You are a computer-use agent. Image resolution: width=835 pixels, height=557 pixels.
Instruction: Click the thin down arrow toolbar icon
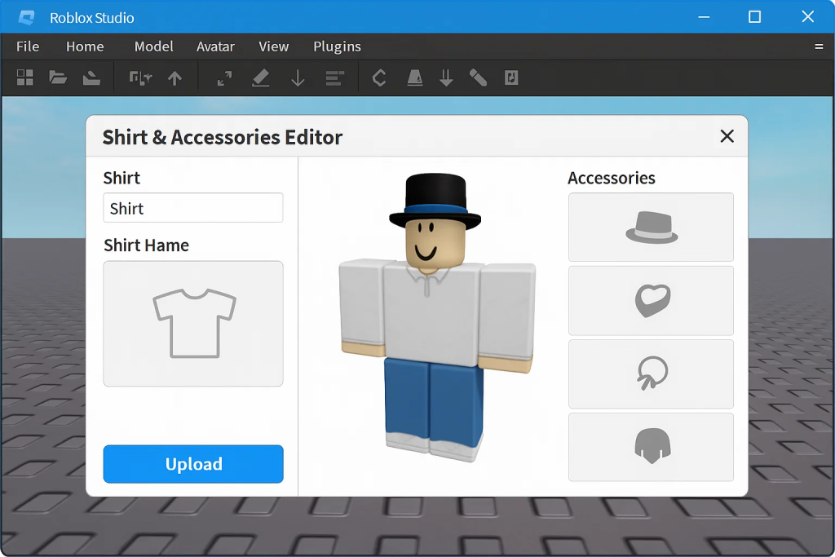point(298,78)
